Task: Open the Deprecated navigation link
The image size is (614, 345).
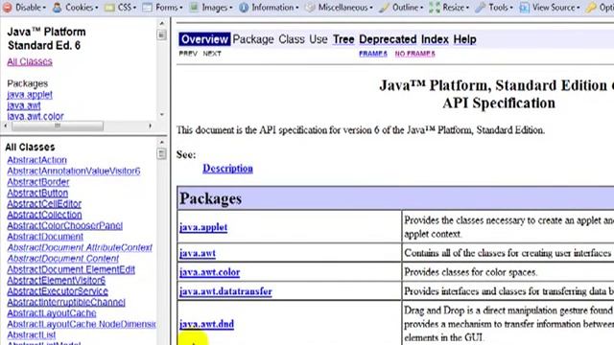Action: tap(388, 39)
